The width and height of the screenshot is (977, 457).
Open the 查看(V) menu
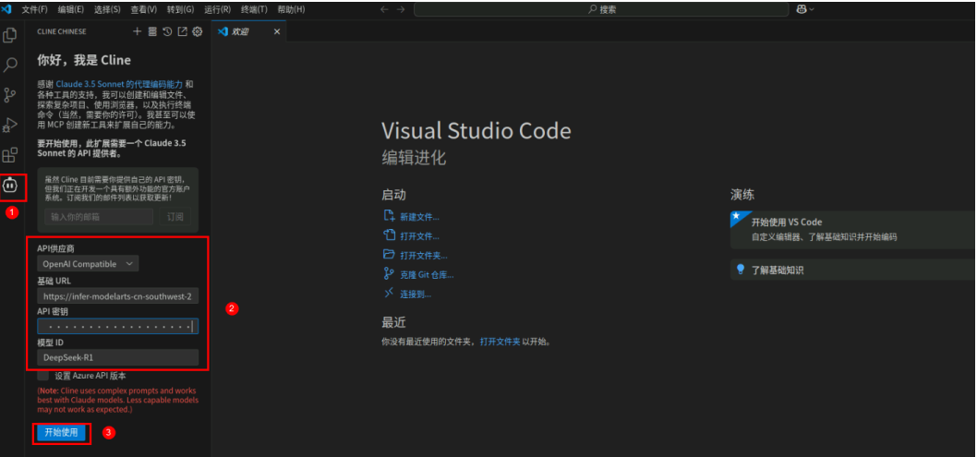click(144, 9)
